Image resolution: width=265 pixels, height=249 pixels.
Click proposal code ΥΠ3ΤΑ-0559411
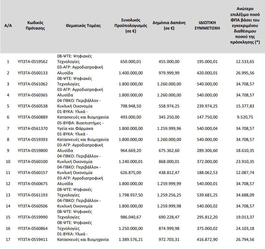(x=32, y=240)
